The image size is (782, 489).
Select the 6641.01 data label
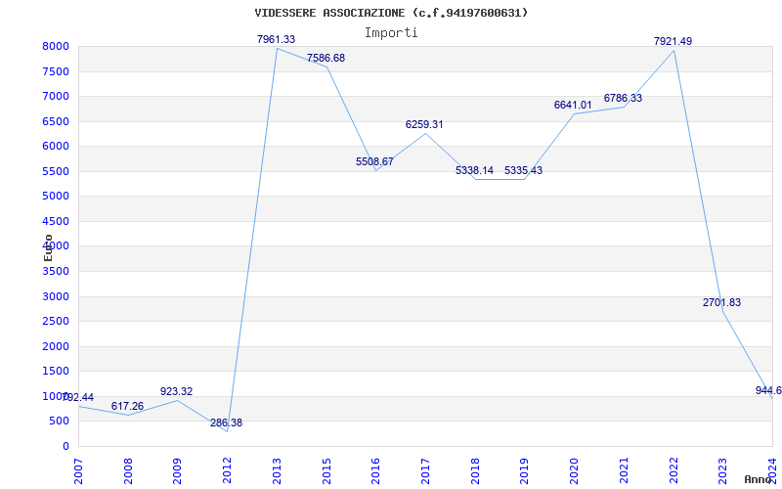573,106
